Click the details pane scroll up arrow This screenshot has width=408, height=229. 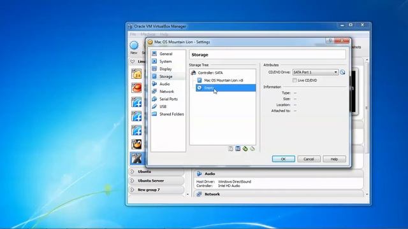point(367,60)
